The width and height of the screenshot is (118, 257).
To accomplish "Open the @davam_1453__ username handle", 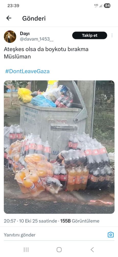I will [37, 40].
